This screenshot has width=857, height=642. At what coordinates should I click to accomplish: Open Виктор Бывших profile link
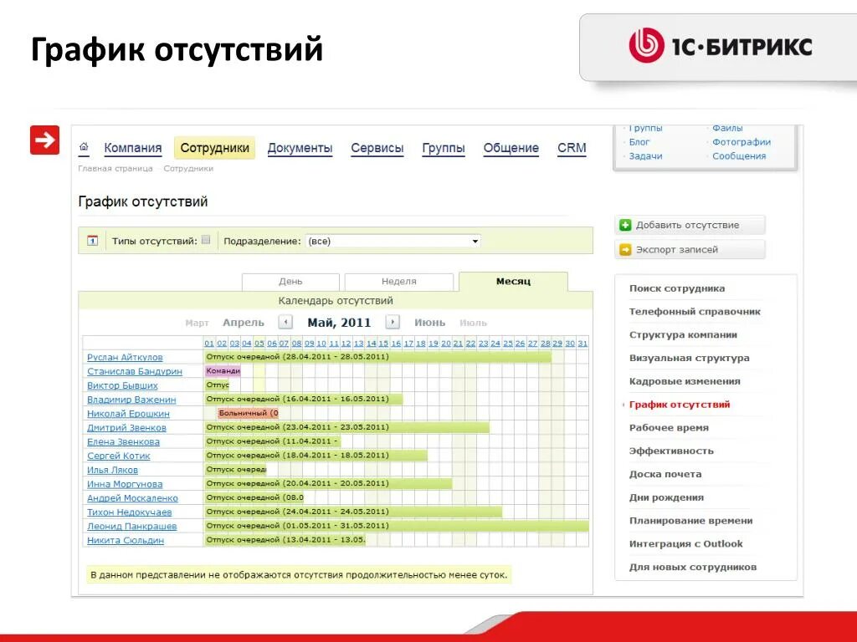tap(122, 385)
